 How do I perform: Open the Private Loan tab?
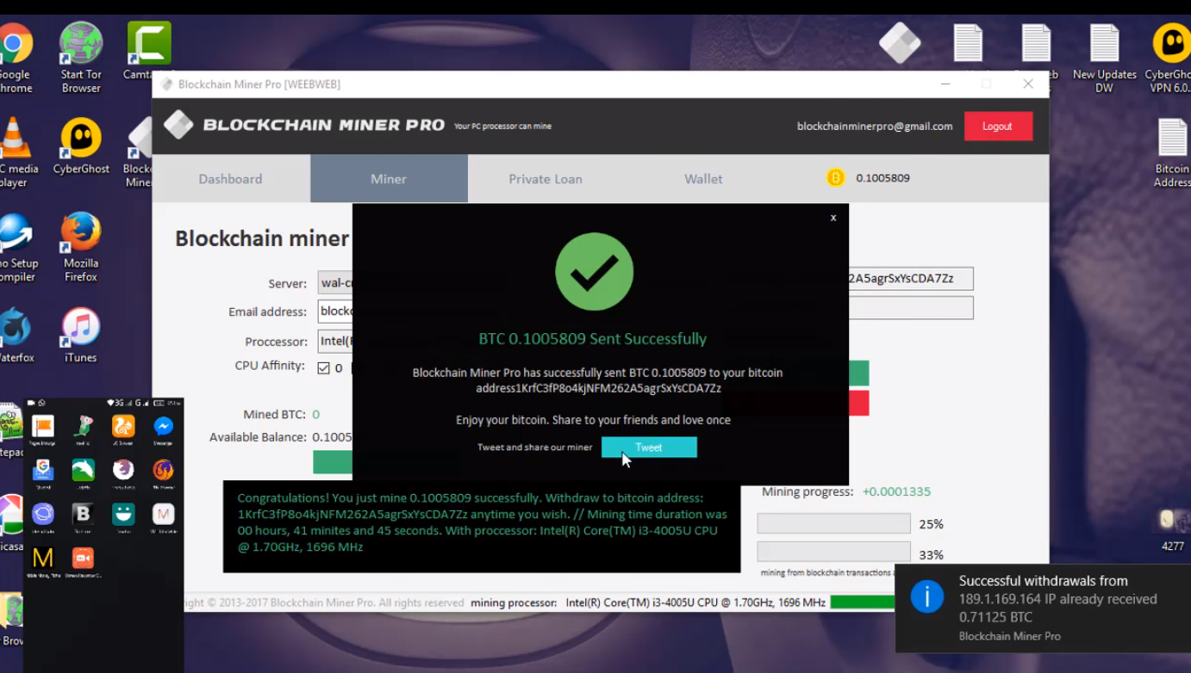[545, 179]
